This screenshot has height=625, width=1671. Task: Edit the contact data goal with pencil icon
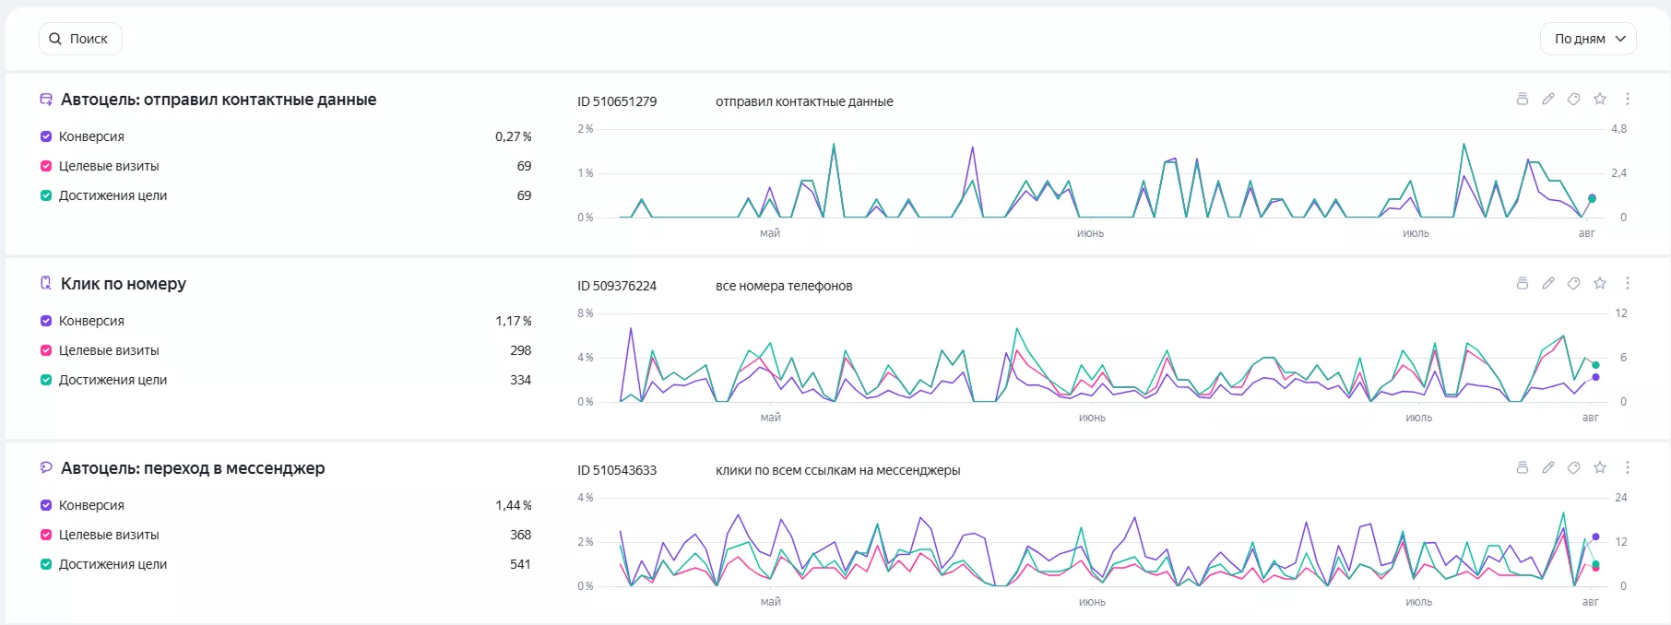pos(1548,99)
